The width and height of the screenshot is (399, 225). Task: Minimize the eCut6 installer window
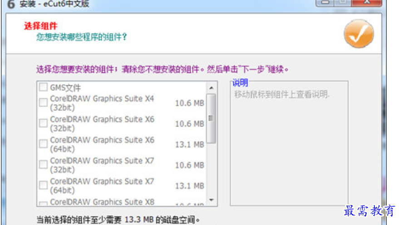[325, 3]
